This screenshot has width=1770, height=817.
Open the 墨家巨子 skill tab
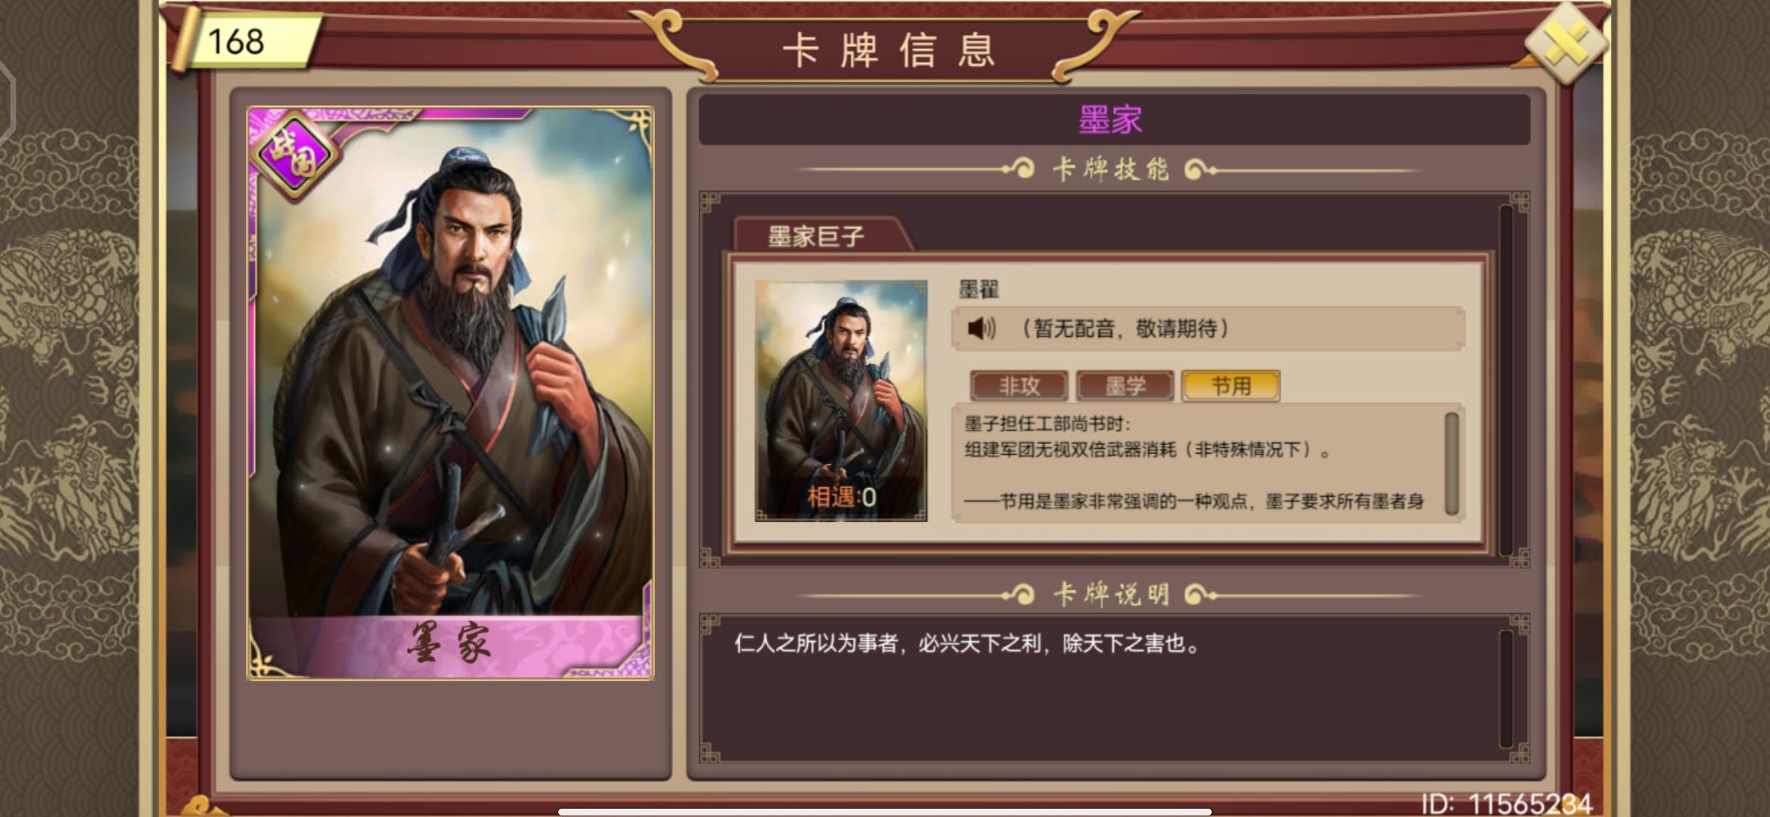pyautogui.click(x=817, y=236)
